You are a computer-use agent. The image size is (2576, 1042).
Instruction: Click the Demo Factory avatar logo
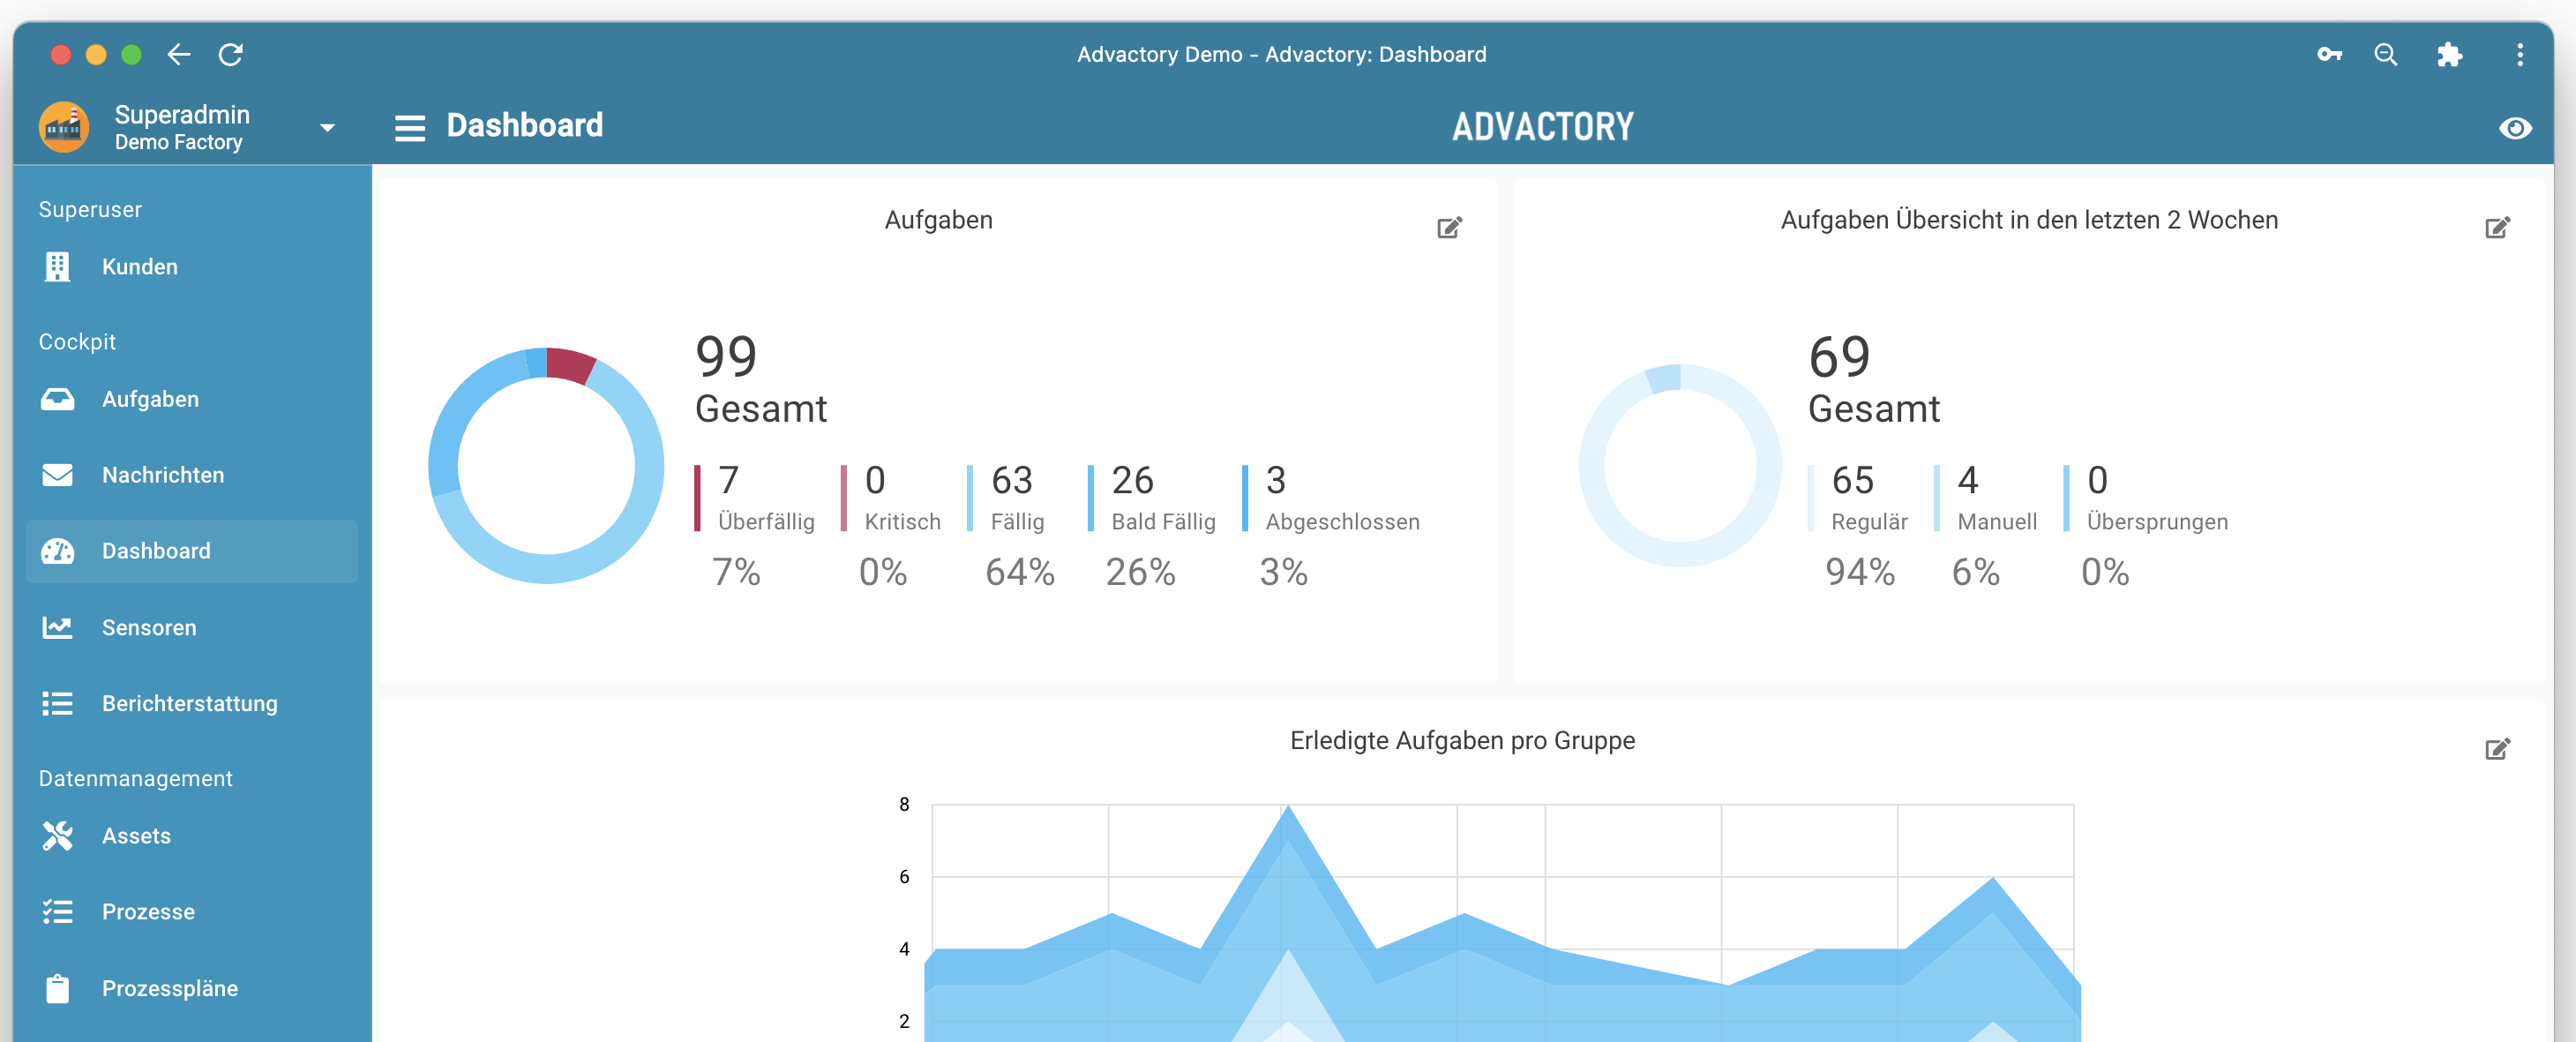[64, 127]
